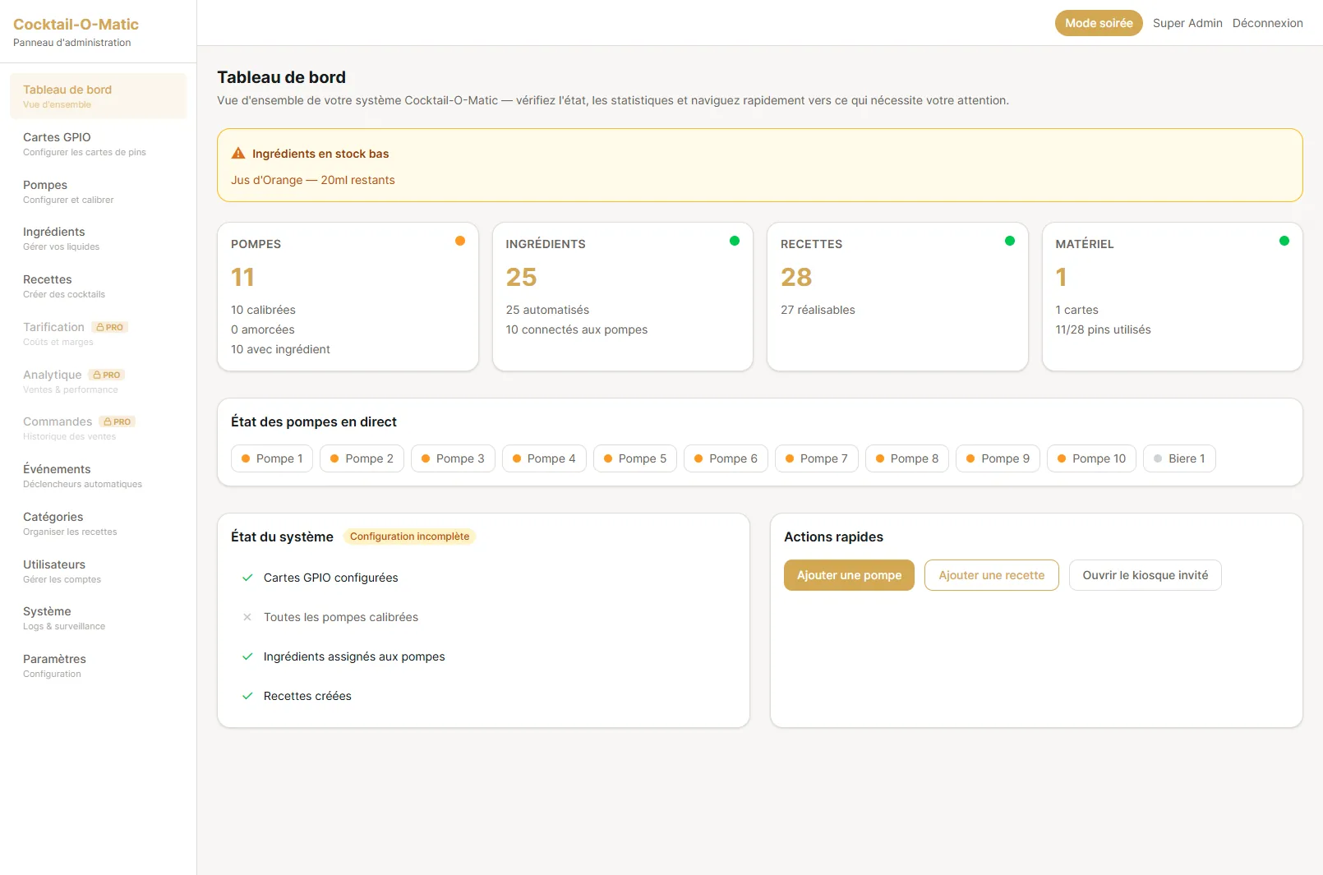1323x875 pixels.
Task: Click '25 automatisés' text
Action: point(547,310)
